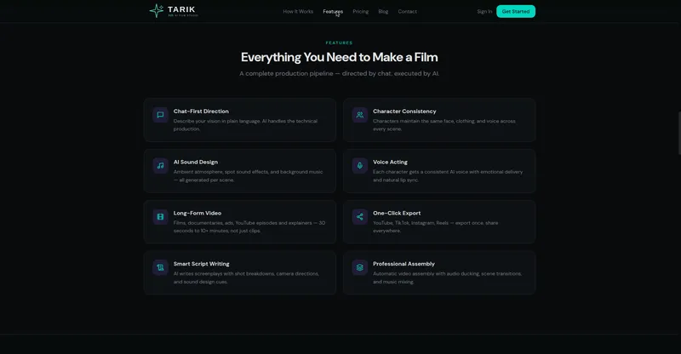Click the Get Started button

pyautogui.click(x=516, y=11)
